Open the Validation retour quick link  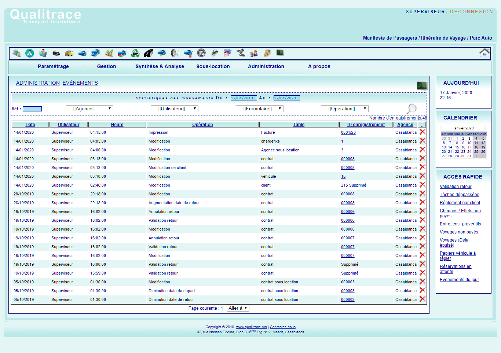(456, 187)
